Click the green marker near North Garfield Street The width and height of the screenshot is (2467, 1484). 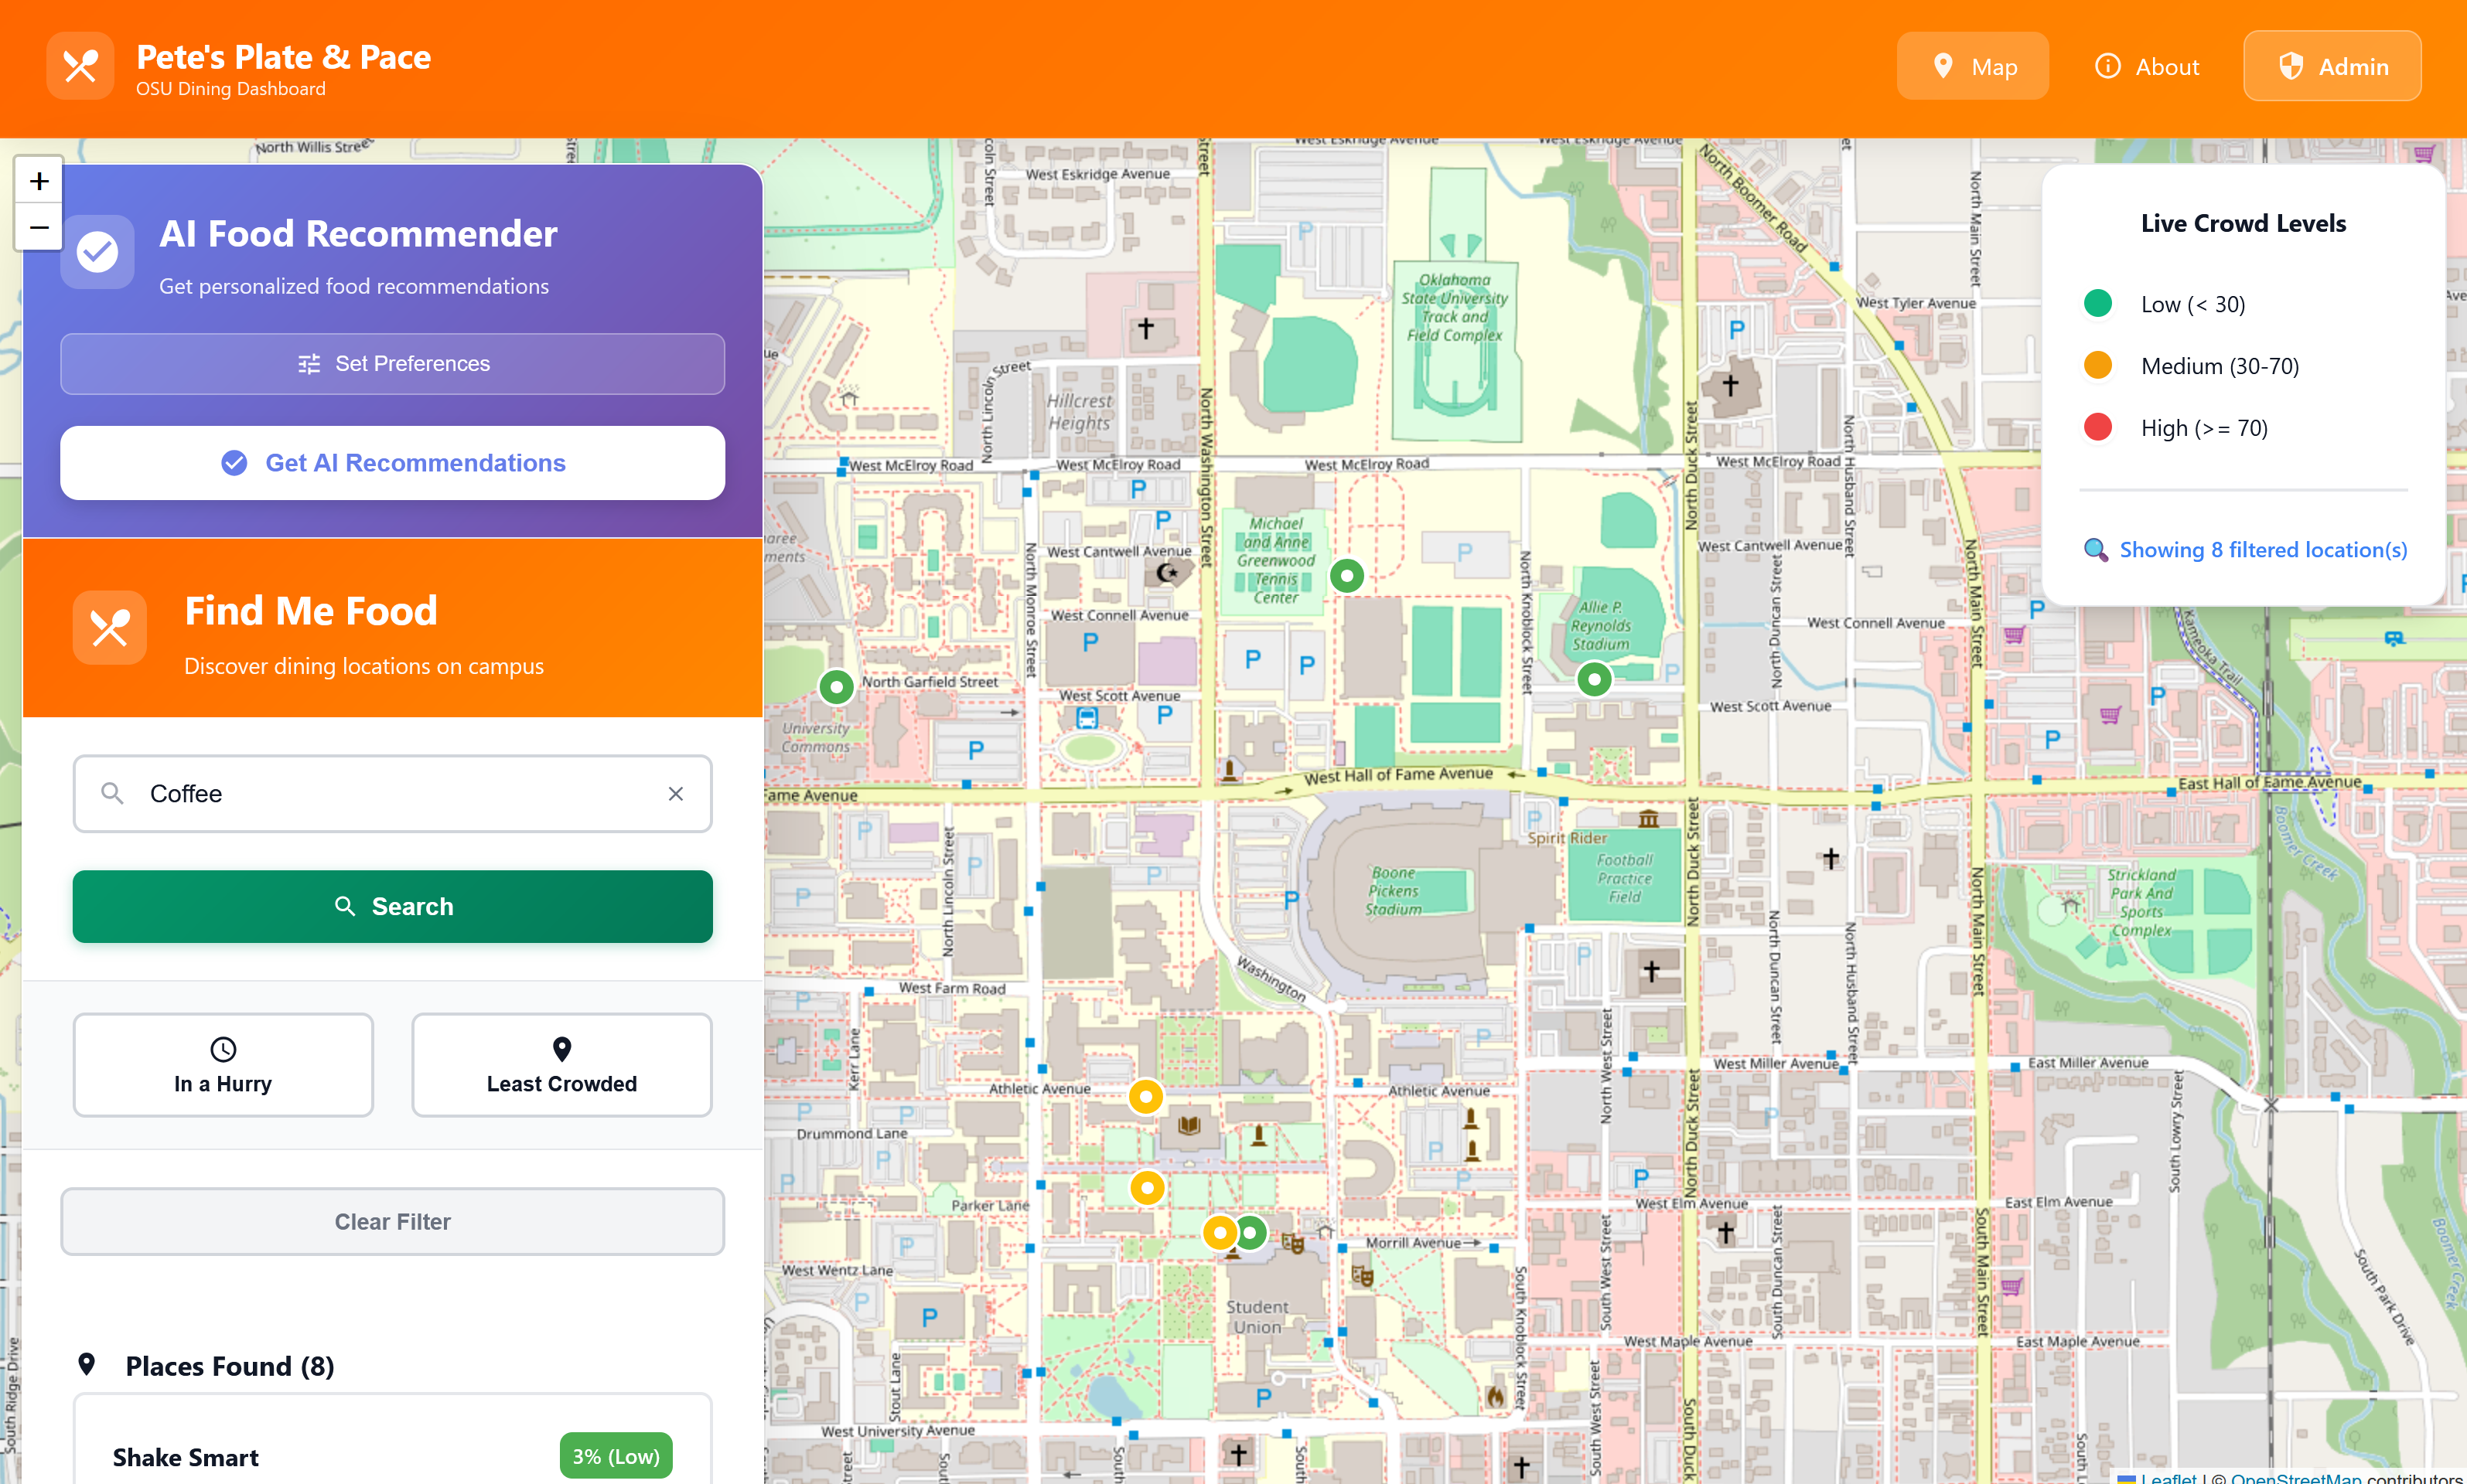pyautogui.click(x=836, y=687)
